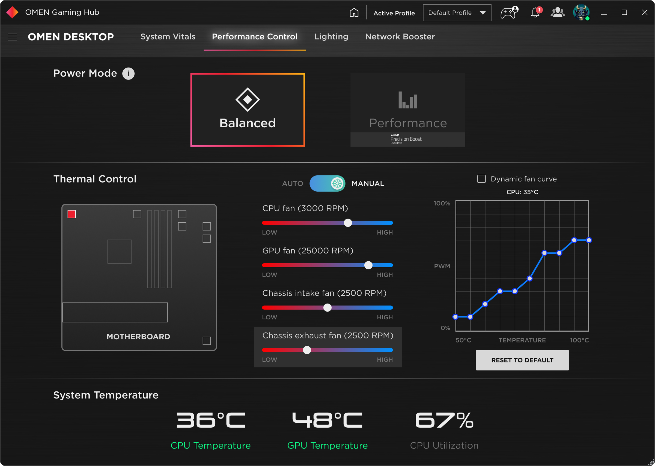The image size is (655, 466).
Task: Click the 67% utilization readout
Action: pos(444,420)
